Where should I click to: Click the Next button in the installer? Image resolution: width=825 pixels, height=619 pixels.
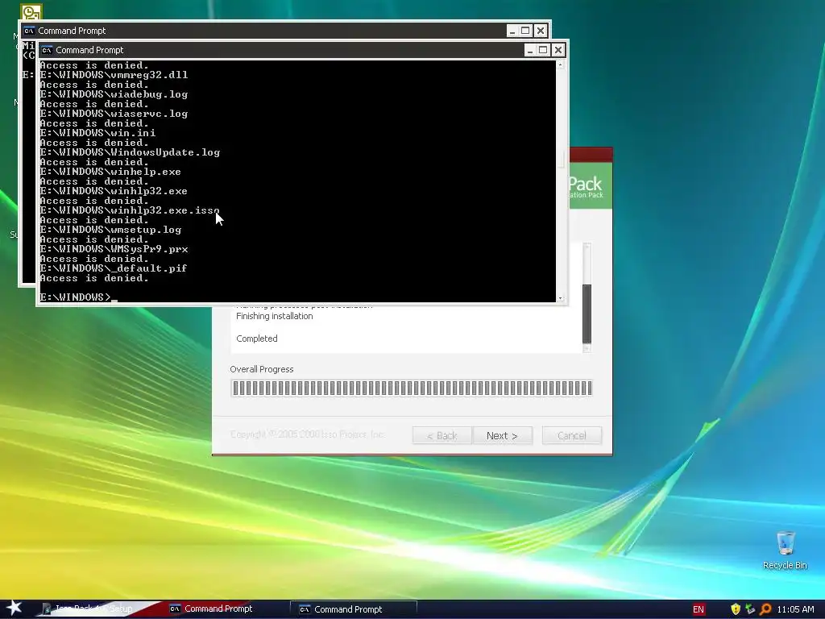(503, 435)
